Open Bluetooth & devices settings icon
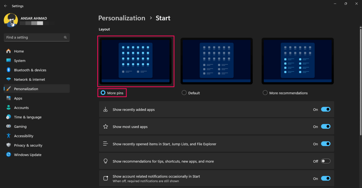This screenshot has height=188, width=362. [x=8, y=70]
